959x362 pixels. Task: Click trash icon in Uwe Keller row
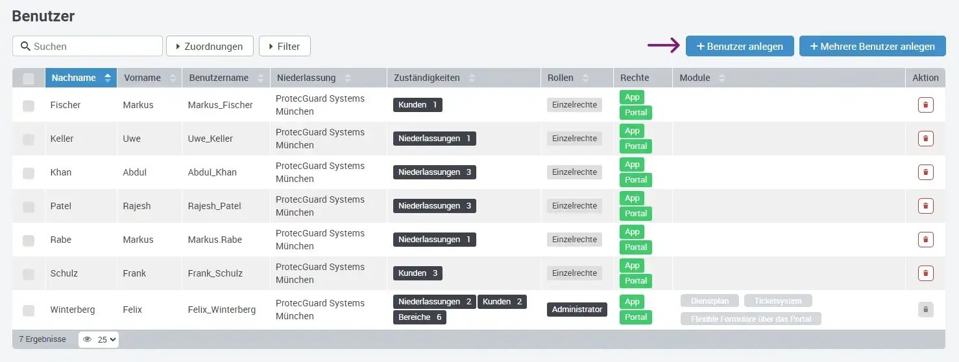click(925, 139)
